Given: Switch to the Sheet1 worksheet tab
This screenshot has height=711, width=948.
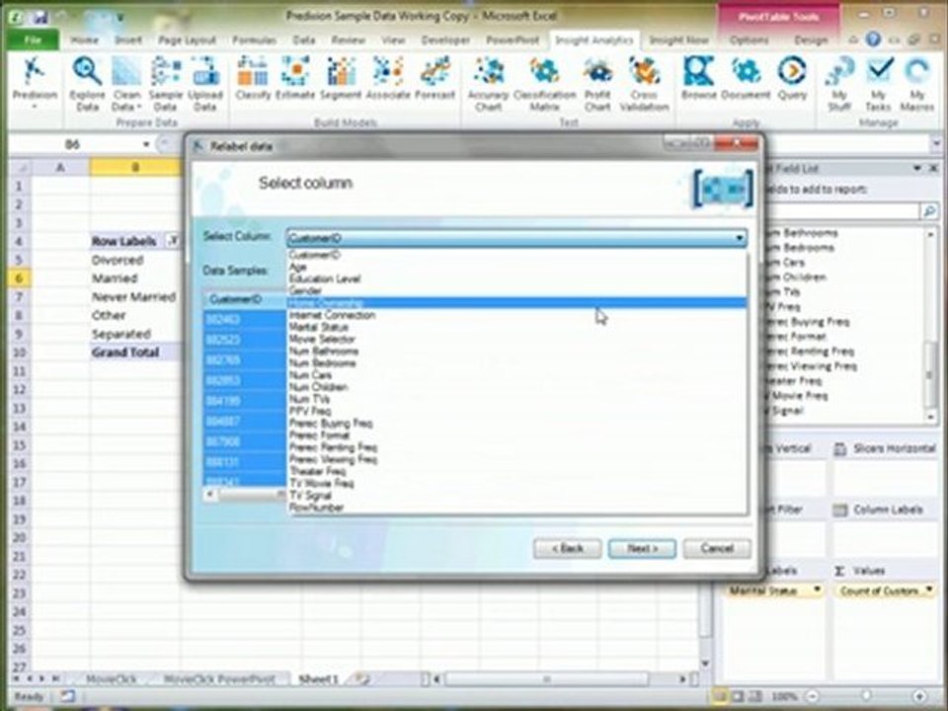Looking at the screenshot, I should tap(318, 679).
